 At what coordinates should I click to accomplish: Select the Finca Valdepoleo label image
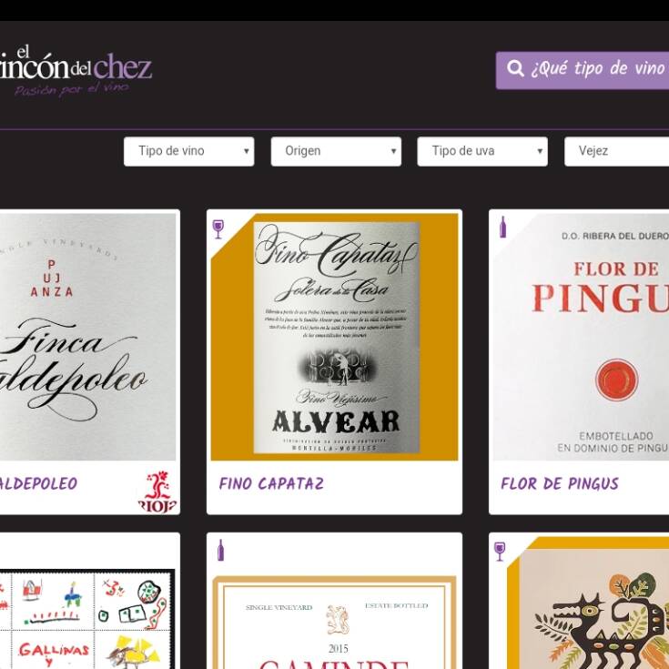(87, 337)
